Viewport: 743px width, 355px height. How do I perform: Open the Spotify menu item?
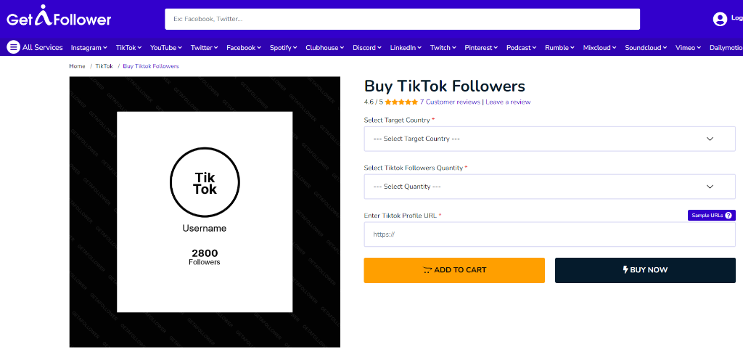284,47
